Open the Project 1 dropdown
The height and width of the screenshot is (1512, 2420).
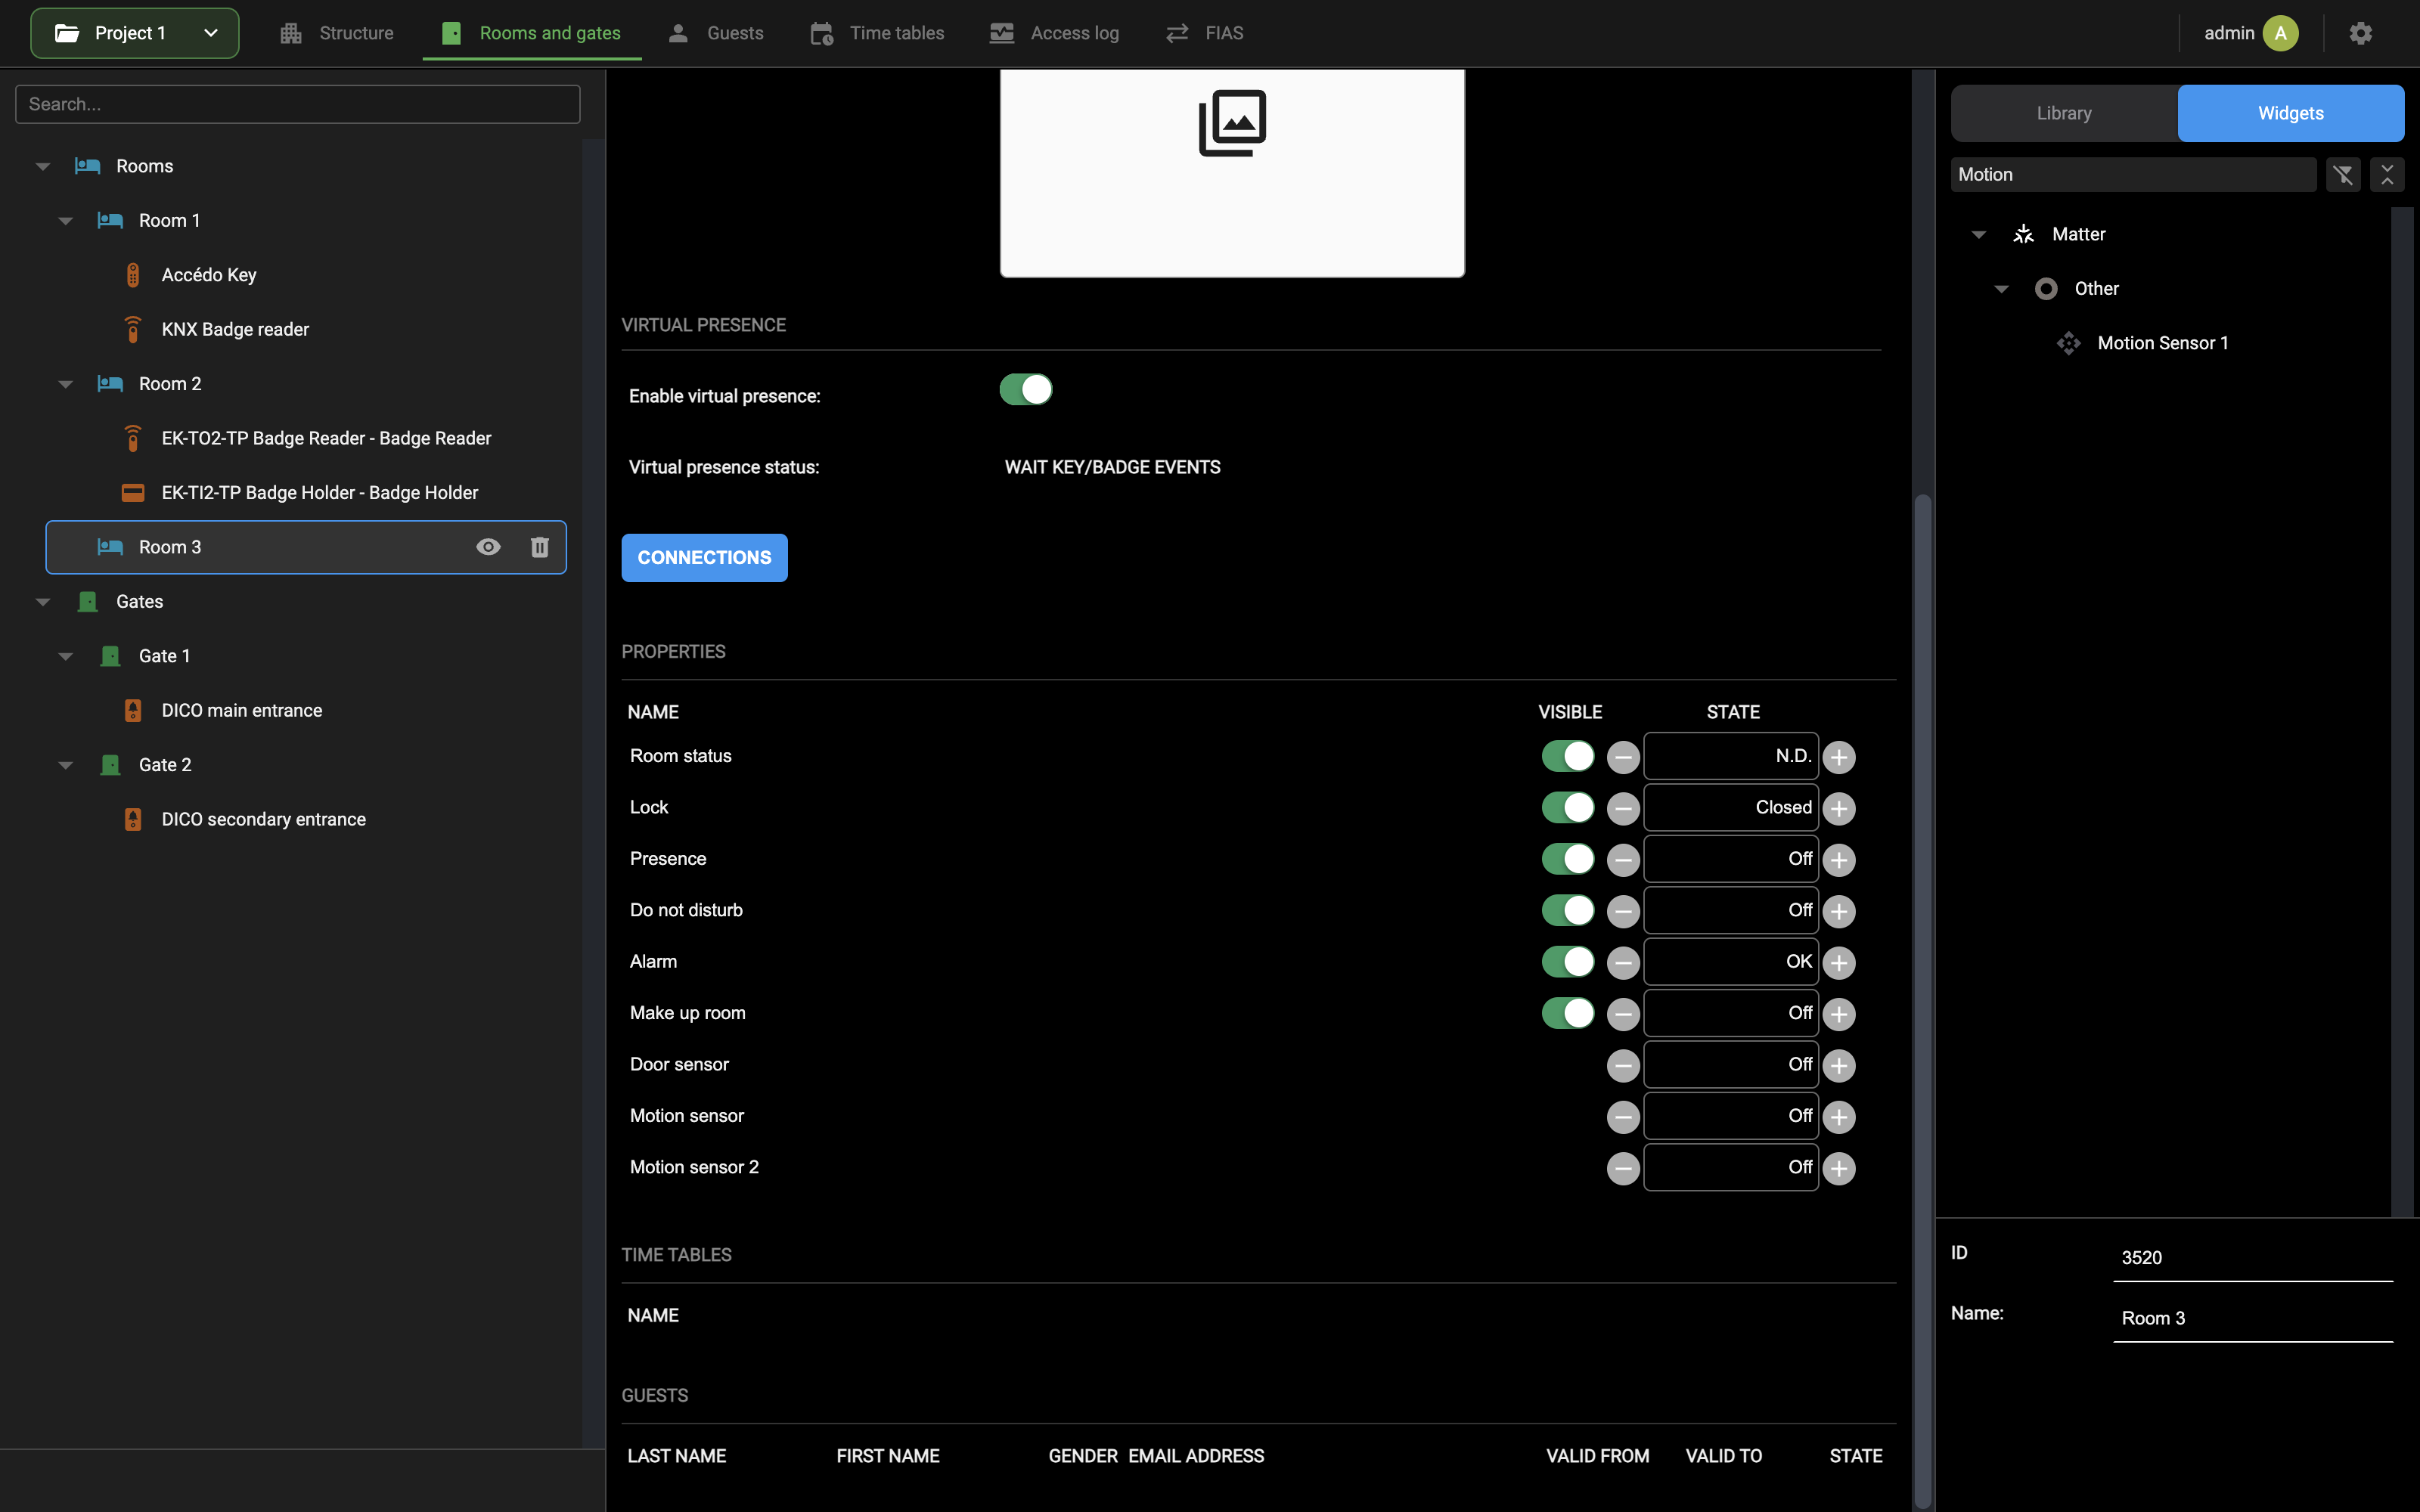pos(135,33)
